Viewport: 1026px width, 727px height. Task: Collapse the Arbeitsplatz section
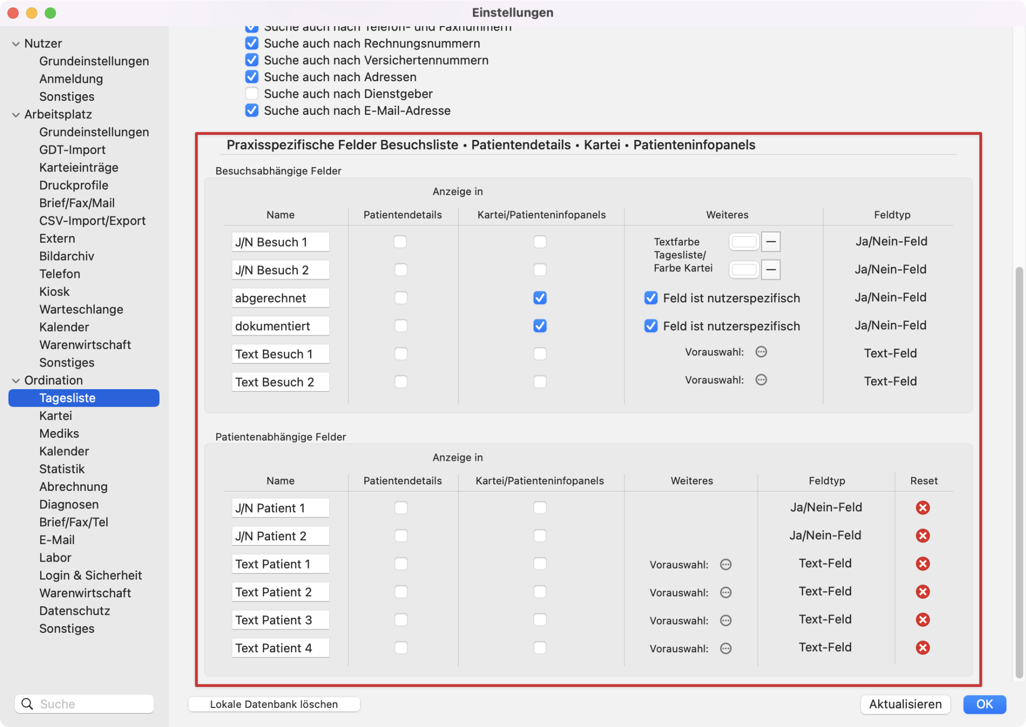[x=16, y=115]
